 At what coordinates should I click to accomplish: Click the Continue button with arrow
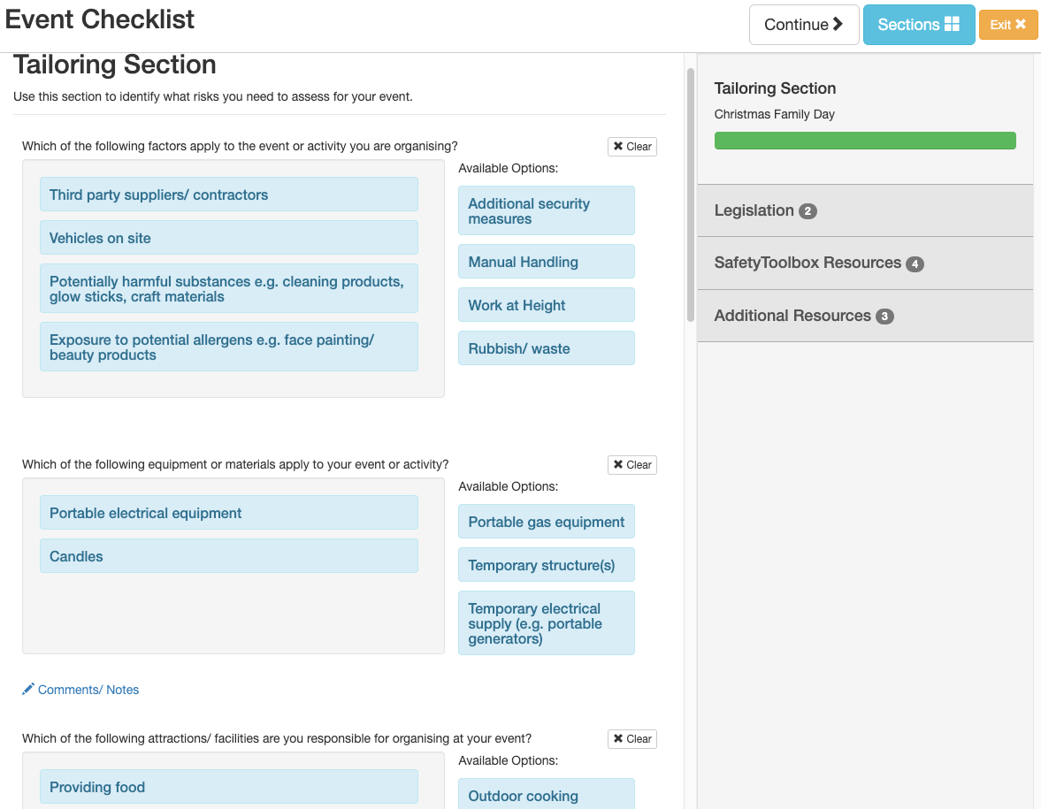(x=803, y=25)
